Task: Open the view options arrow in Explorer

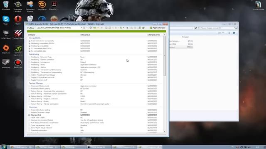Action: point(223,33)
